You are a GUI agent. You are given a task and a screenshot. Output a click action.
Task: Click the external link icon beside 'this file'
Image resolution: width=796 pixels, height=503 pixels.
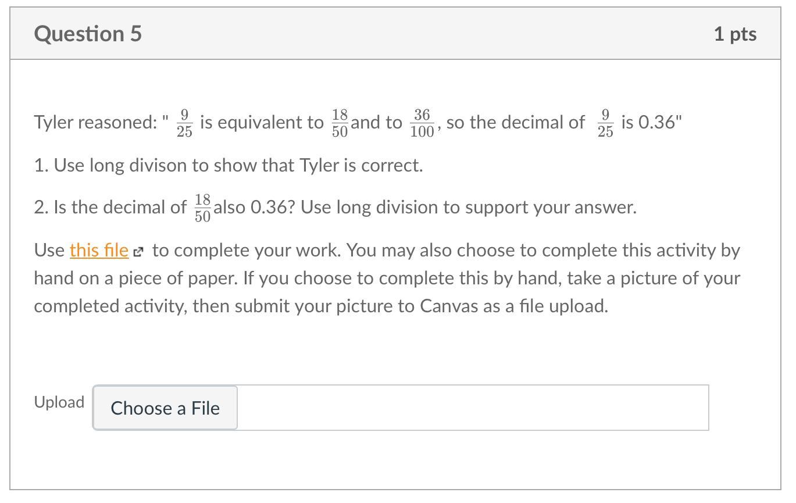click(x=138, y=252)
